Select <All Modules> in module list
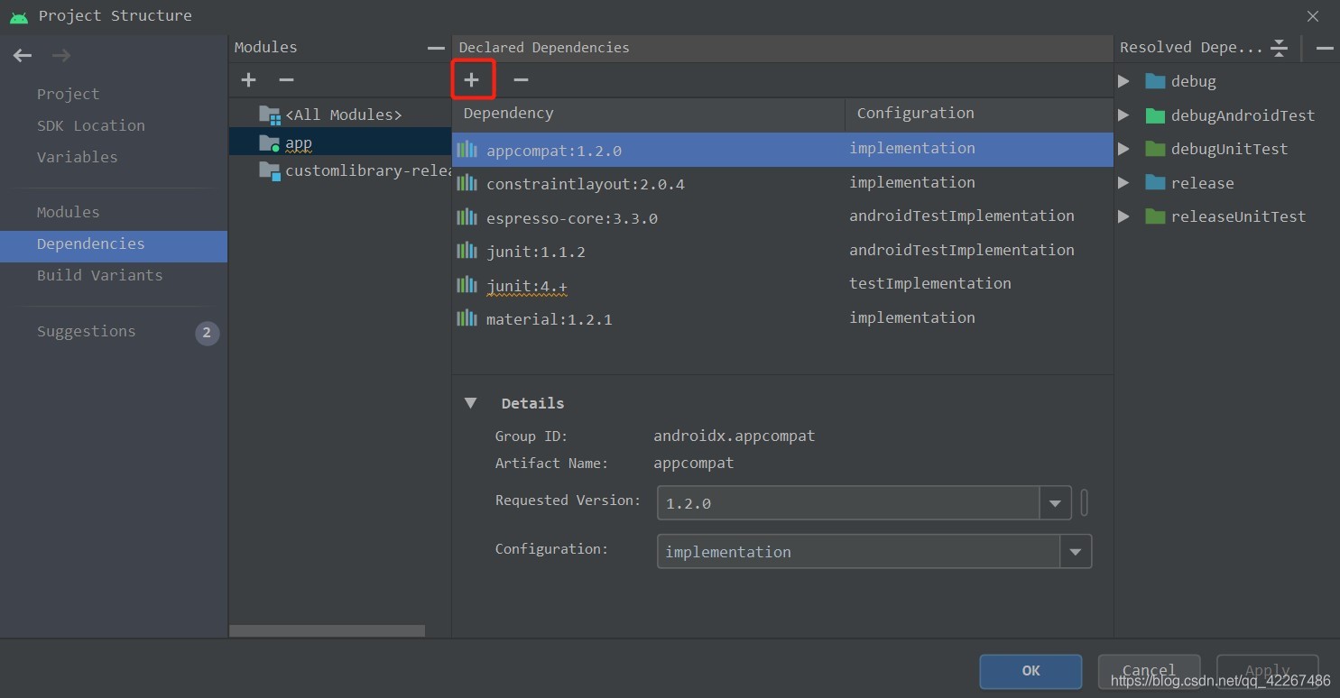Screen dimensions: 1340x698 pos(340,115)
